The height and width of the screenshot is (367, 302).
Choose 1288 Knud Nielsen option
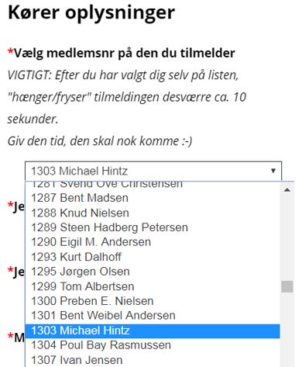click(153, 213)
